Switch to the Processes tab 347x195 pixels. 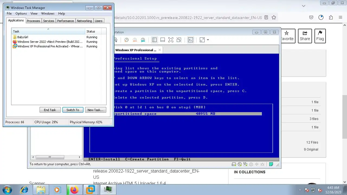pyautogui.click(x=33, y=21)
